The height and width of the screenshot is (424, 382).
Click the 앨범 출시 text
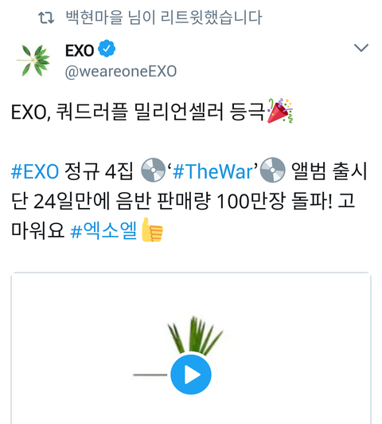point(329,171)
